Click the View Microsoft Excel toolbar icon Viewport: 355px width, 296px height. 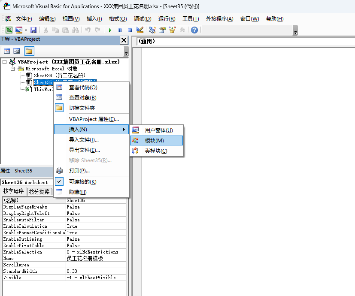pos(9,30)
